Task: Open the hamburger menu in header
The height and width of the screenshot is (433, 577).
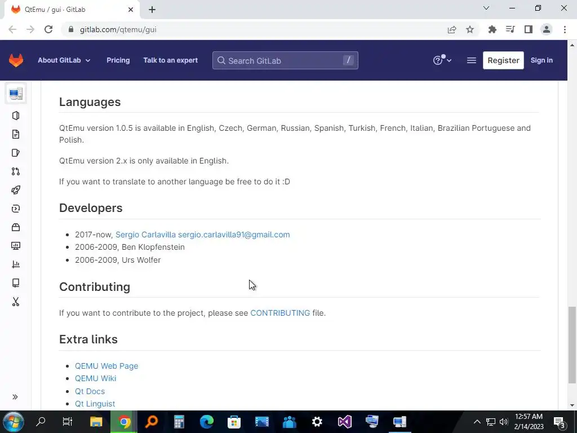Action: click(x=472, y=60)
